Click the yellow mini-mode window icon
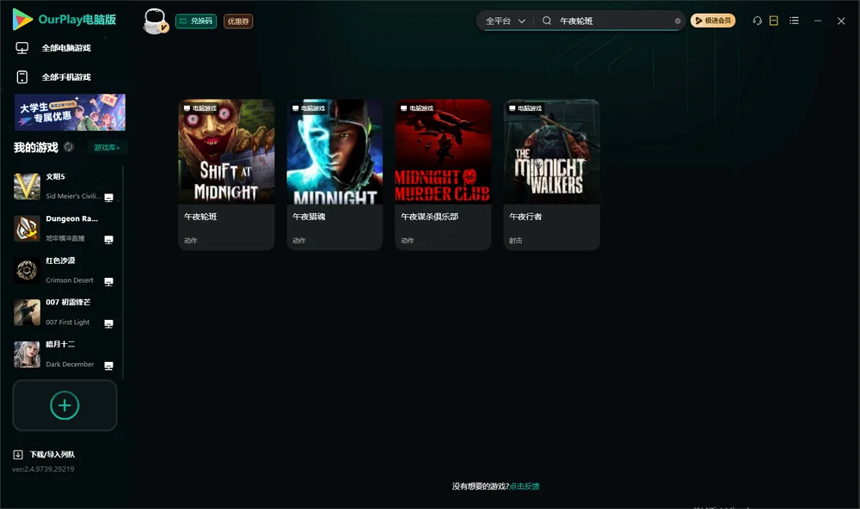Screen dimensions: 860x509 774,21
